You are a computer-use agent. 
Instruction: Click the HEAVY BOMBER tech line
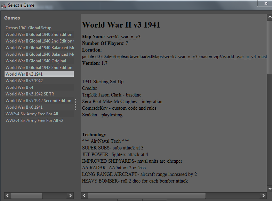(135, 181)
